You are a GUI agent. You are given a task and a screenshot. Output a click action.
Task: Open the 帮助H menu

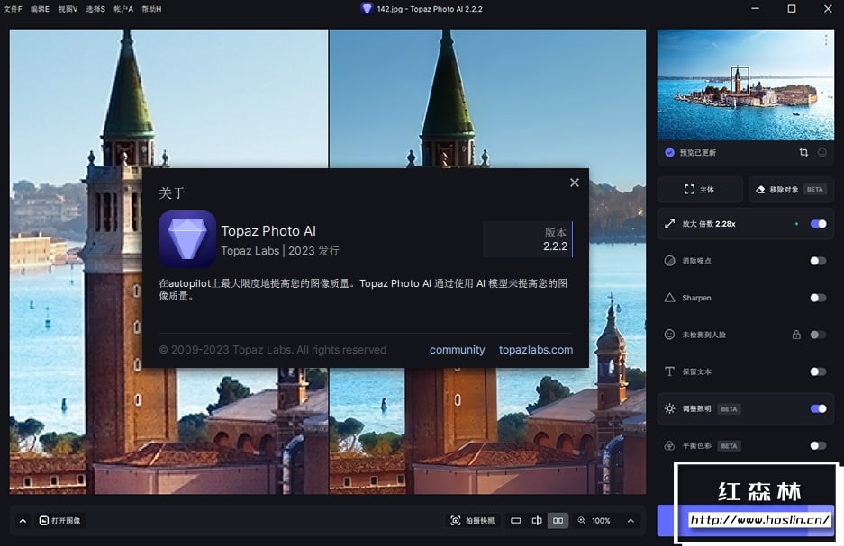pos(151,9)
